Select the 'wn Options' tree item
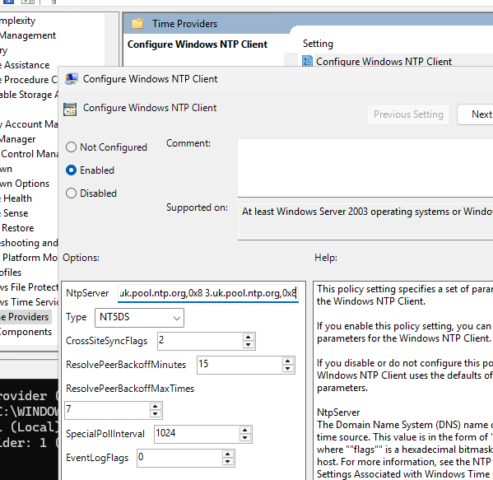The width and height of the screenshot is (493, 480). point(25,184)
